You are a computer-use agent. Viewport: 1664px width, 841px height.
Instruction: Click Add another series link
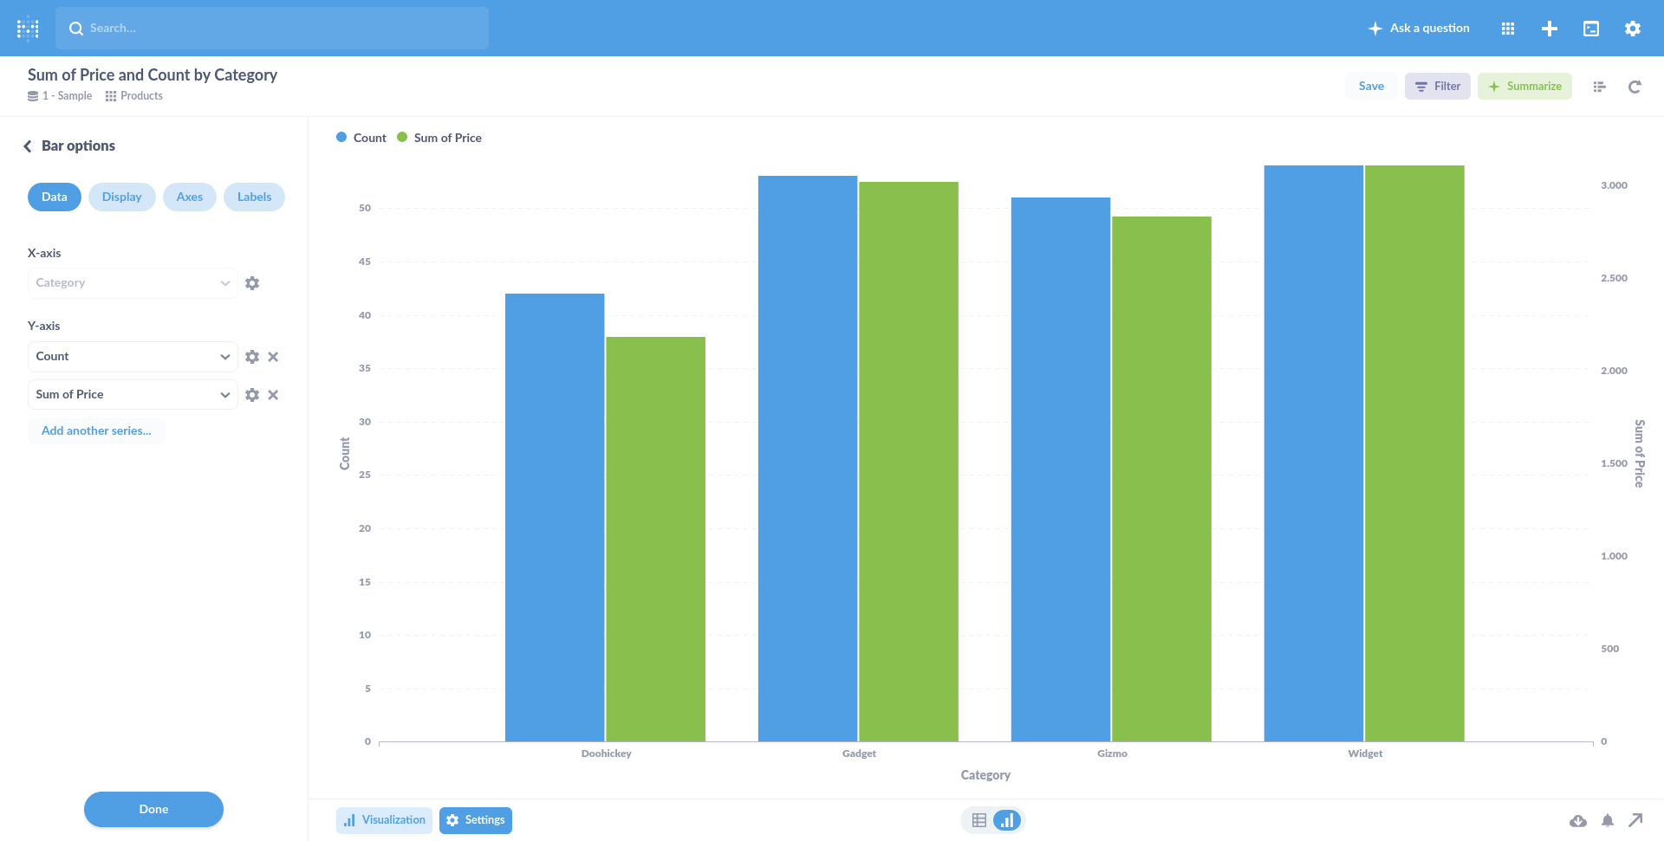coord(96,430)
